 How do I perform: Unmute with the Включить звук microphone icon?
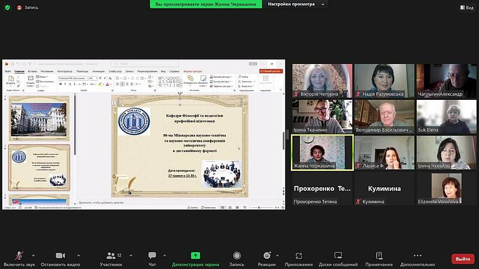click(19, 255)
